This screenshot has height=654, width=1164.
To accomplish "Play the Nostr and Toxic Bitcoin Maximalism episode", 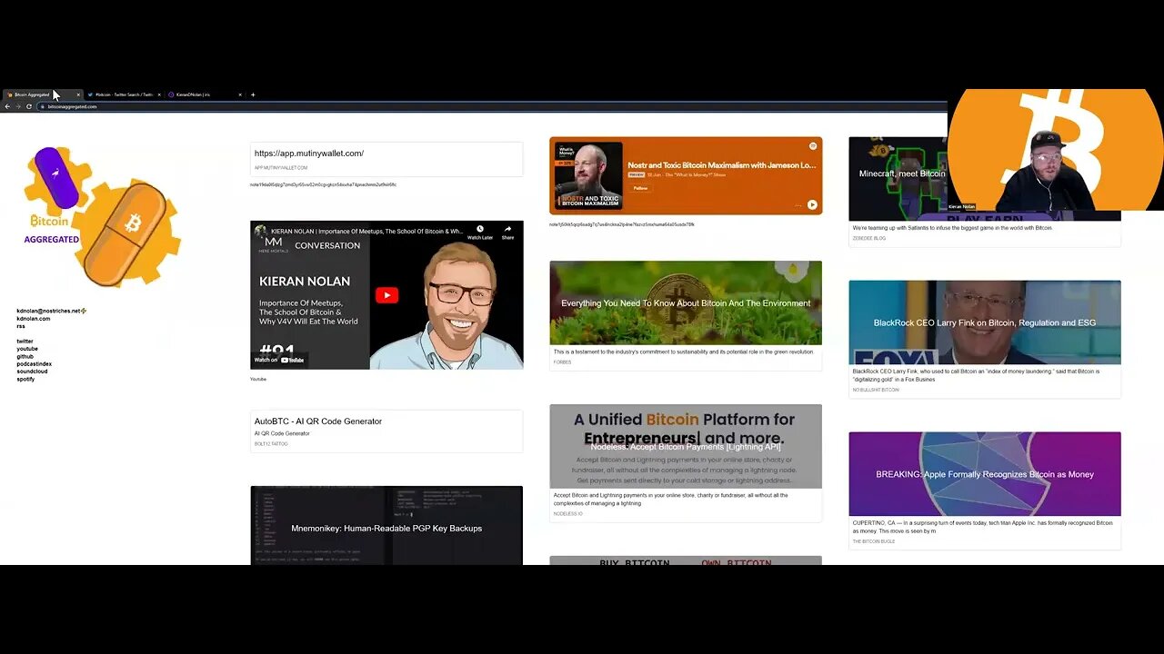I will tap(812, 204).
